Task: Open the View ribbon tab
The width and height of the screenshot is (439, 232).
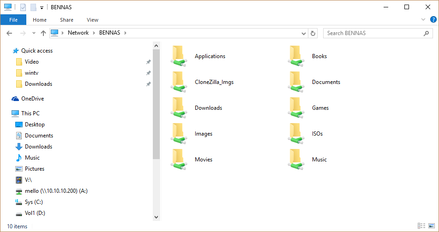Action: click(x=92, y=20)
